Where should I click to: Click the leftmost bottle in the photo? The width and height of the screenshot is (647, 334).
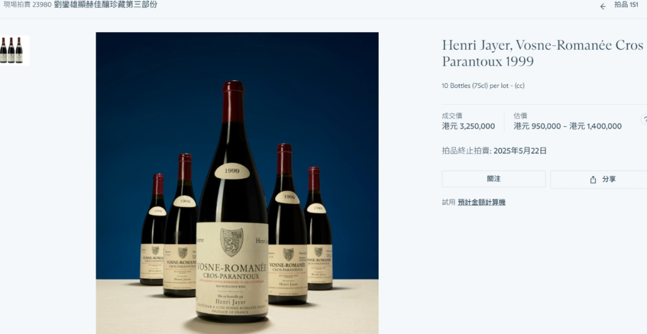click(153, 229)
